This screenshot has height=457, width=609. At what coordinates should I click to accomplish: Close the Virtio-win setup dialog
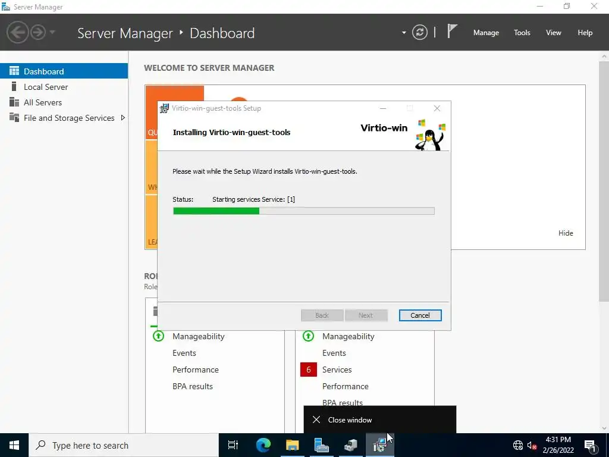[x=437, y=108]
